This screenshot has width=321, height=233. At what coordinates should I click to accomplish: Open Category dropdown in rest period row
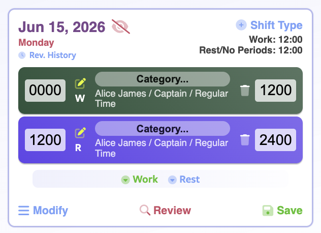click(163, 129)
